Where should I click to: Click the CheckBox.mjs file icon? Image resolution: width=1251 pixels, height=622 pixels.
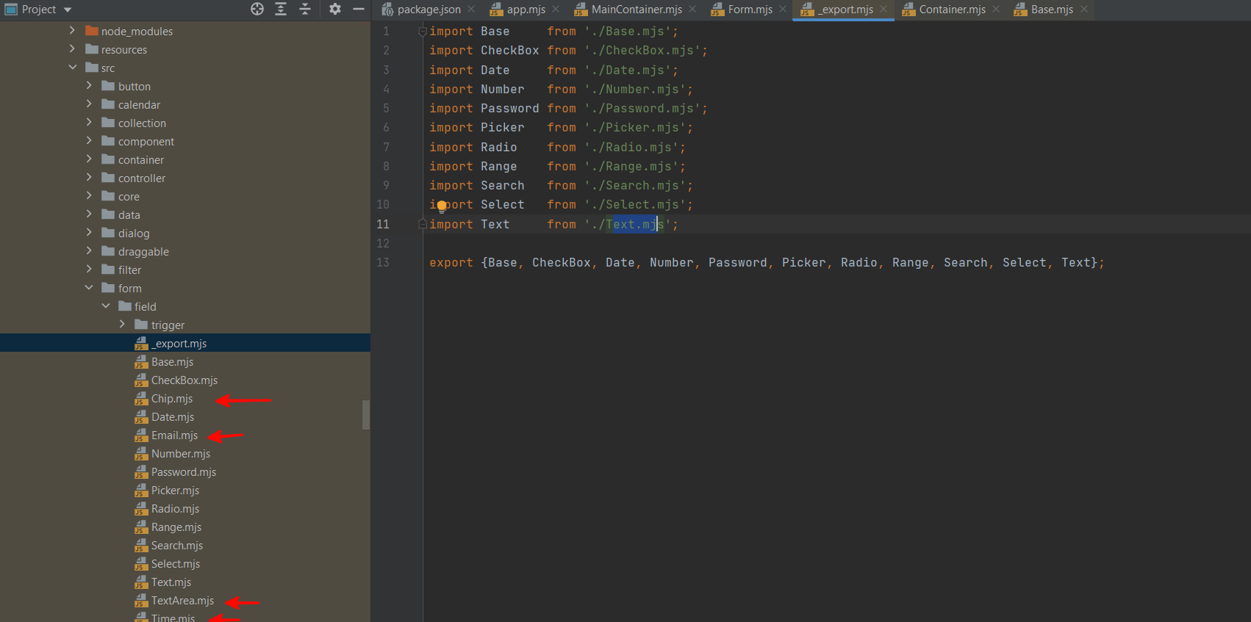[x=141, y=380]
